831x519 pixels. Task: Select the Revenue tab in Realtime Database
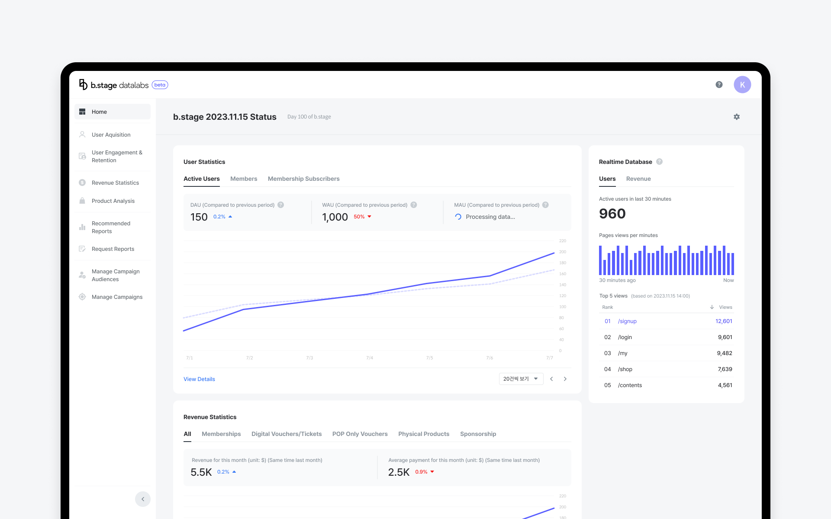click(x=638, y=179)
